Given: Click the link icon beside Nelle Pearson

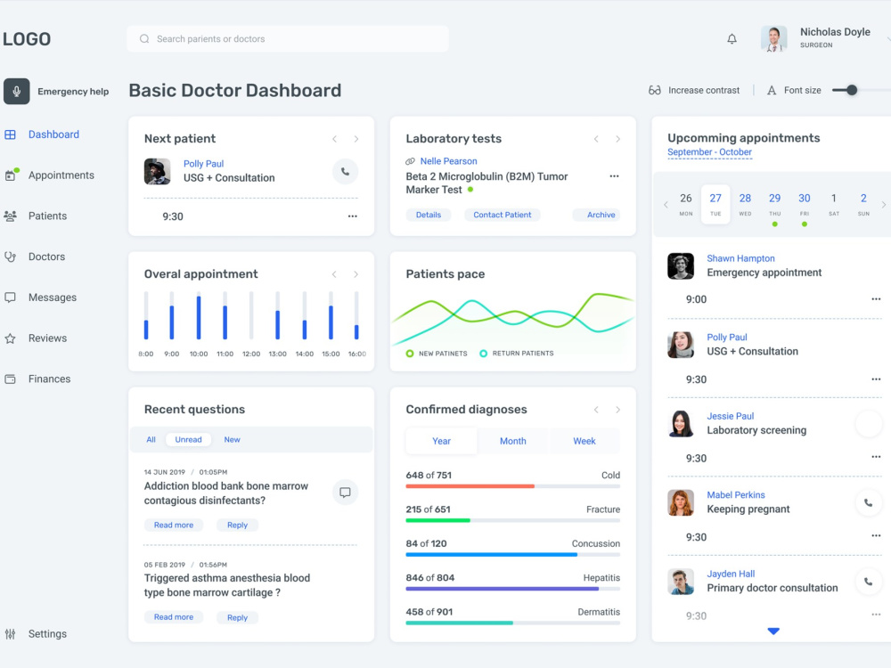Looking at the screenshot, I should (x=410, y=161).
